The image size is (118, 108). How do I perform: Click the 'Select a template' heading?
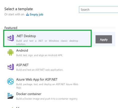click(19, 9)
